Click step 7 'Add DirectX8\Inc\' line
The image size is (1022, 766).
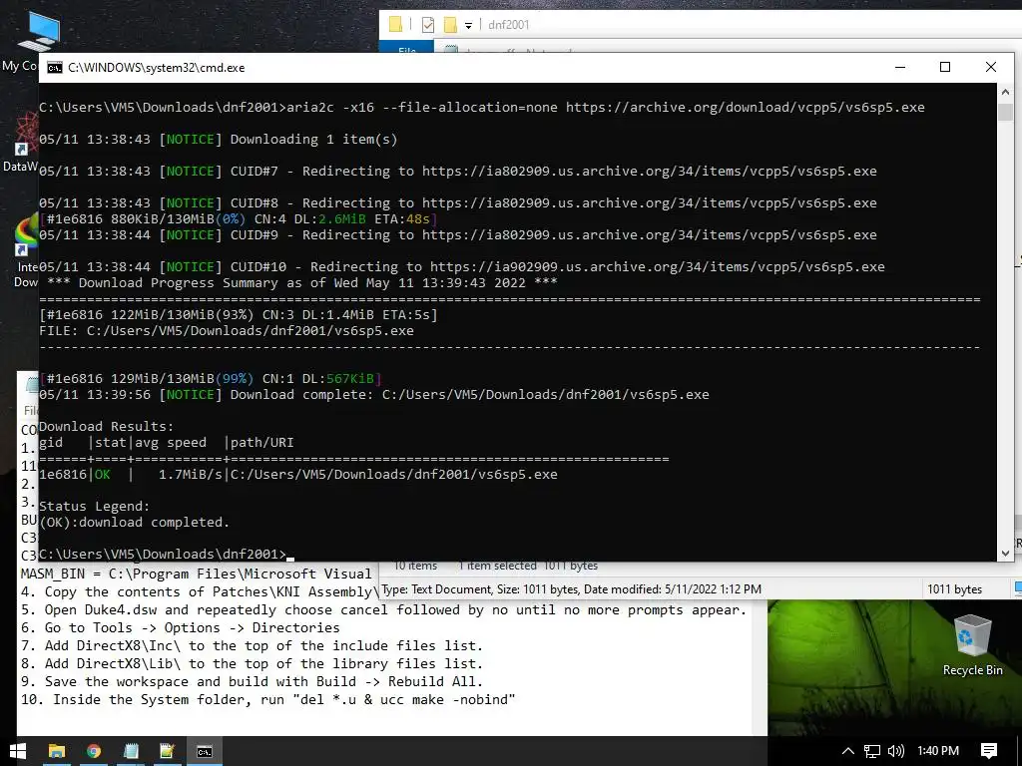[x=252, y=646]
